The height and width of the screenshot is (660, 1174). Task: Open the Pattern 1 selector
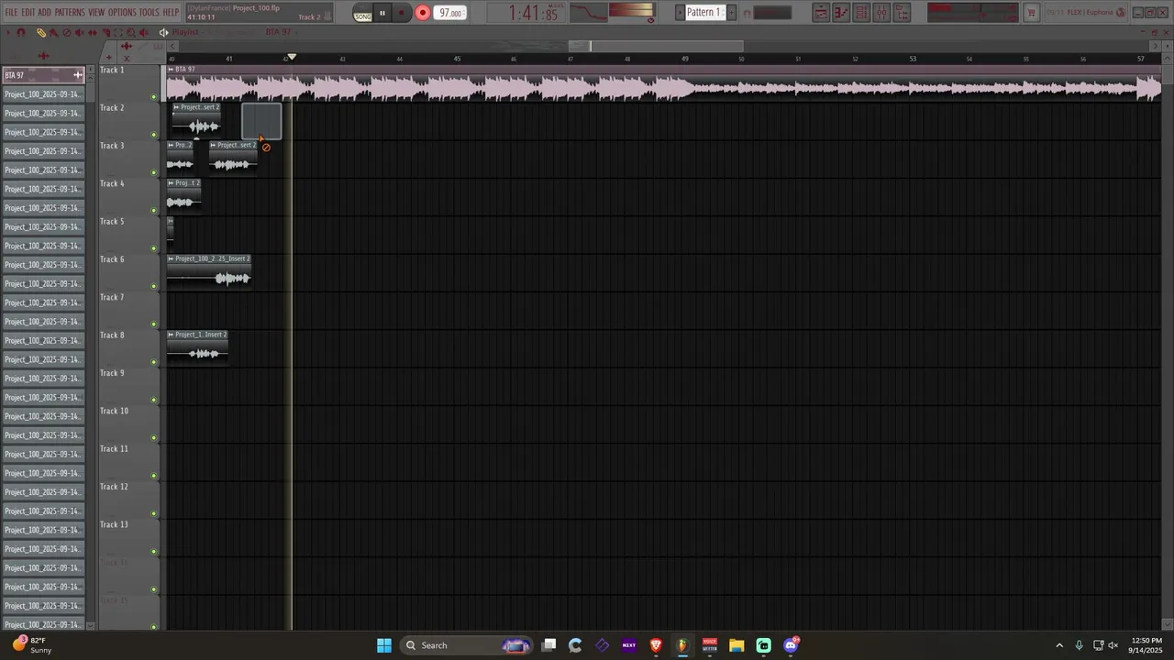click(704, 13)
